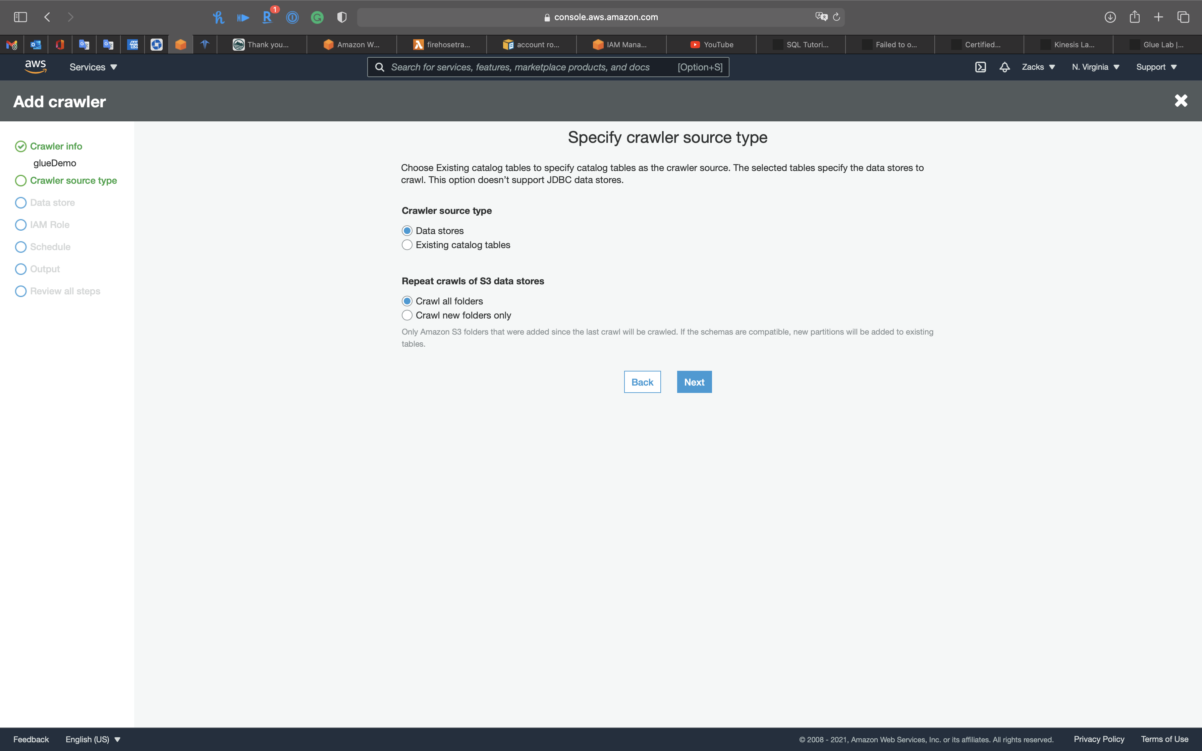
Task: Click the Safari share icon
Action: (1135, 17)
